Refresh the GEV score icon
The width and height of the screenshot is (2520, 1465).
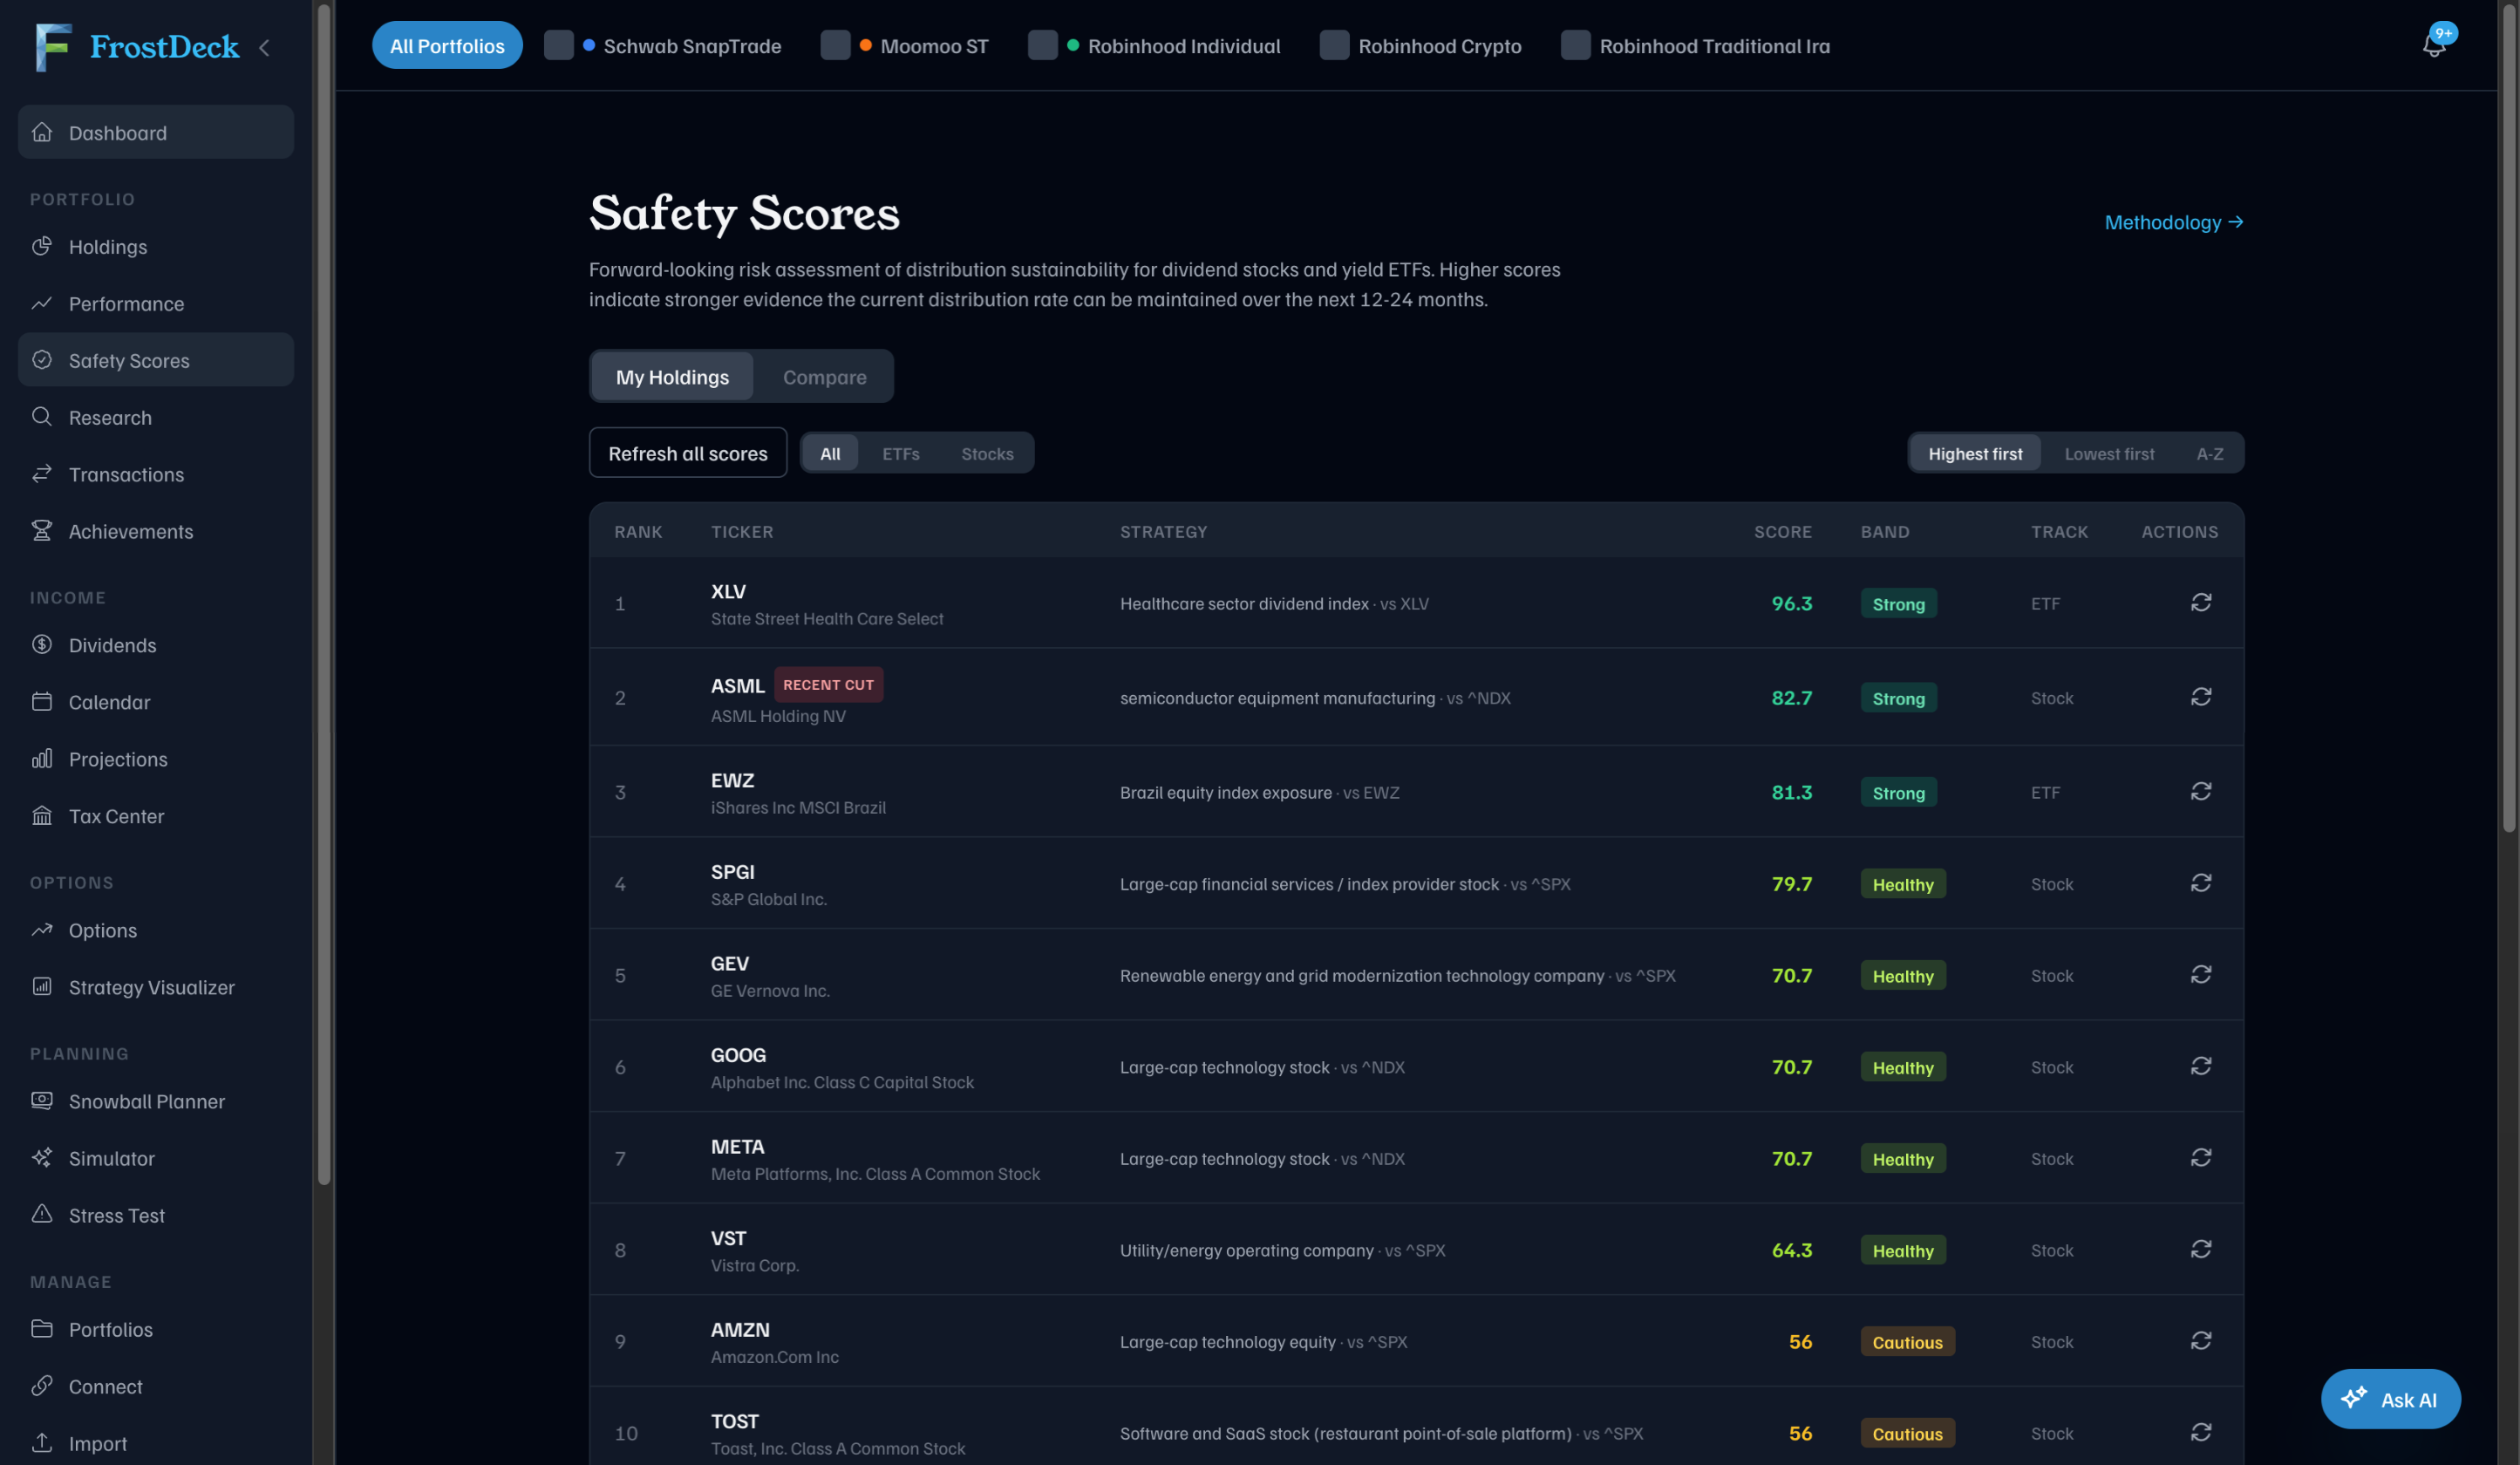click(x=2200, y=974)
